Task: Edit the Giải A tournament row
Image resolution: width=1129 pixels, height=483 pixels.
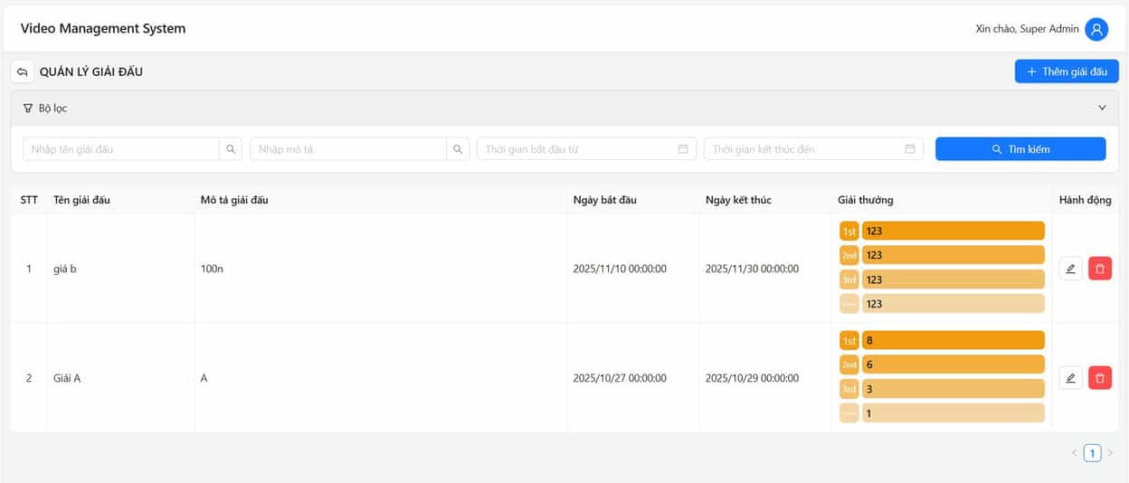Action: coord(1070,378)
